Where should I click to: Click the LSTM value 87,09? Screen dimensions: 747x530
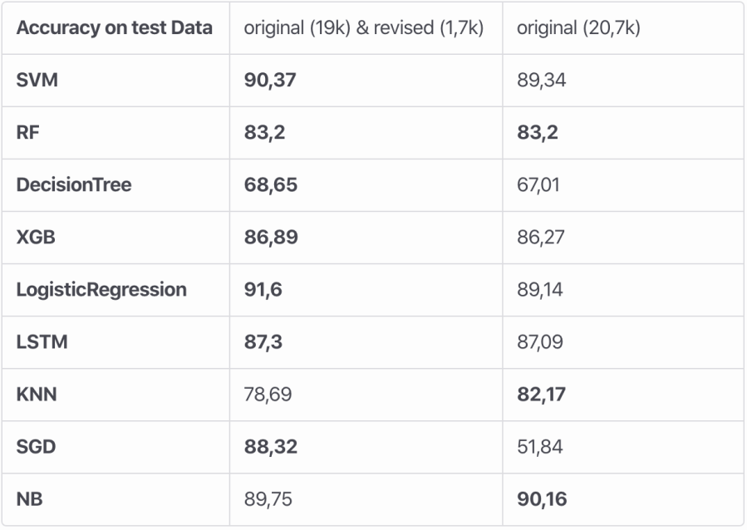[x=540, y=342]
